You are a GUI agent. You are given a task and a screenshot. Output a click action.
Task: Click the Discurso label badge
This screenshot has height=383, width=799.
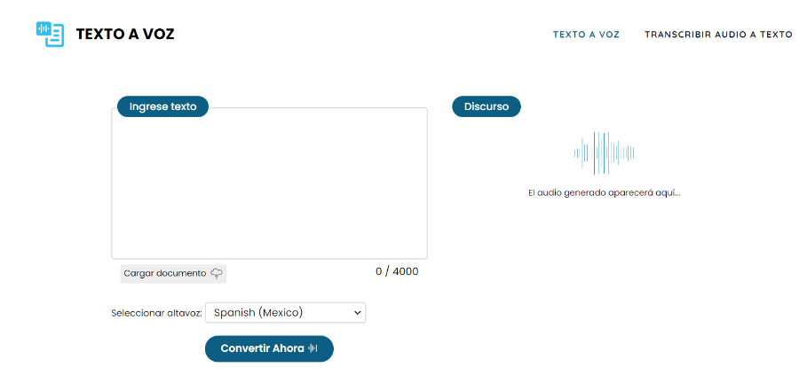(486, 106)
